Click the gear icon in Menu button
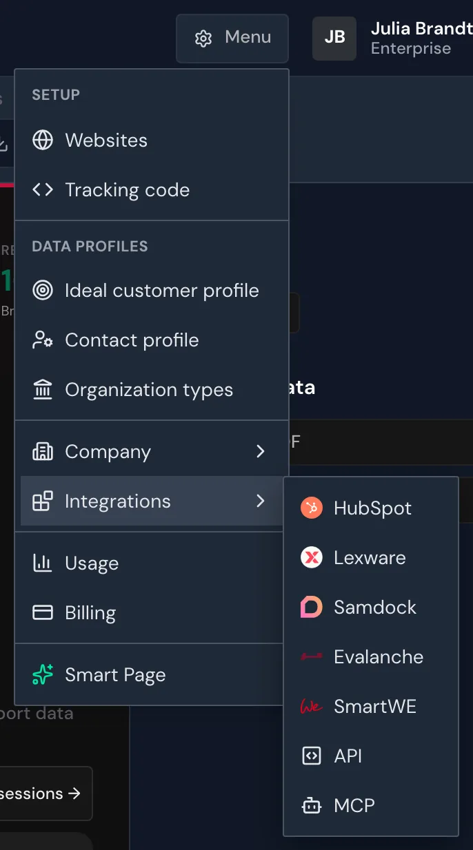This screenshot has width=473, height=850. pos(203,38)
